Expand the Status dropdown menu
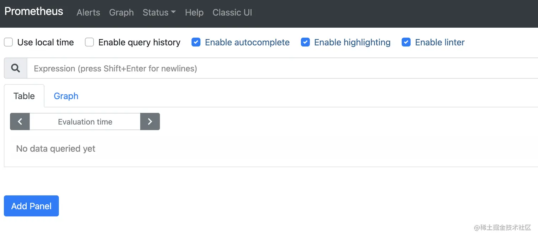This screenshot has width=538, height=238. click(x=159, y=12)
